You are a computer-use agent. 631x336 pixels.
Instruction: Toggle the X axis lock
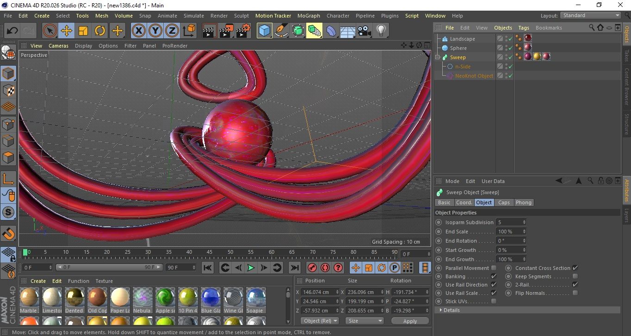pyautogui.click(x=138, y=31)
